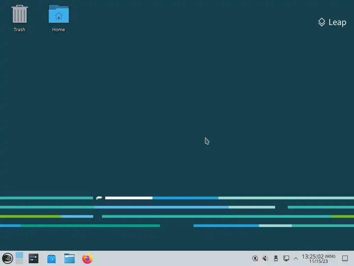Open Dolphin file manager from taskbar
The height and width of the screenshot is (266, 354).
point(69,258)
